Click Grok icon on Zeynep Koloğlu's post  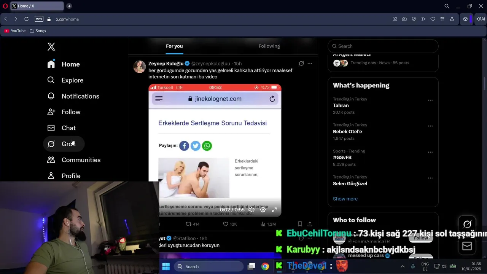(301, 64)
